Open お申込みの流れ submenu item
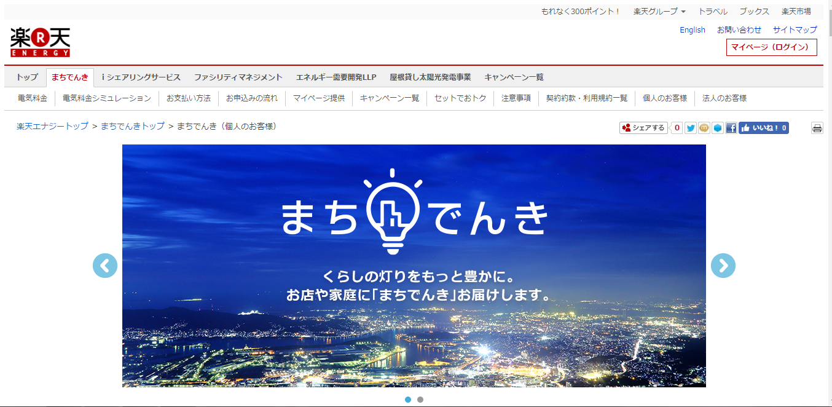832x407 pixels. tap(252, 98)
